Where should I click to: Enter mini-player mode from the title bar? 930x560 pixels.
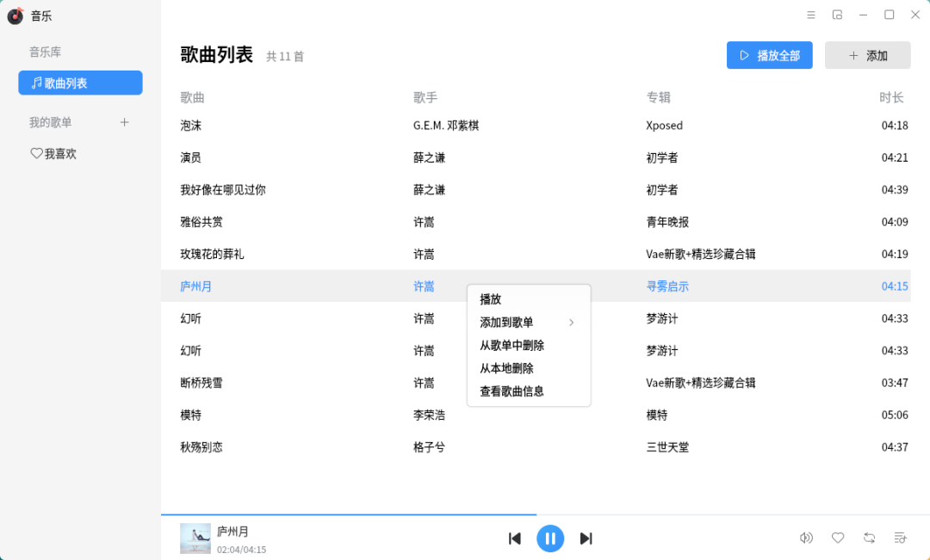pyautogui.click(x=836, y=15)
